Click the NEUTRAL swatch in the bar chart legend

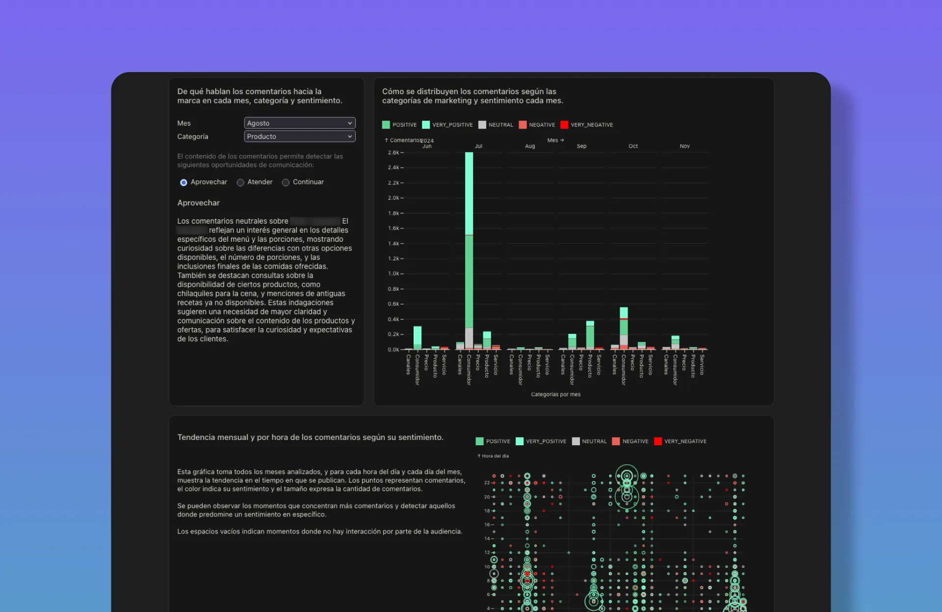coord(482,125)
